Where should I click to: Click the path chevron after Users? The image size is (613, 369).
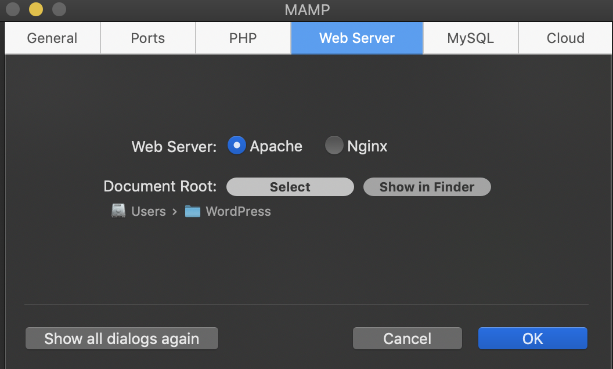(175, 212)
